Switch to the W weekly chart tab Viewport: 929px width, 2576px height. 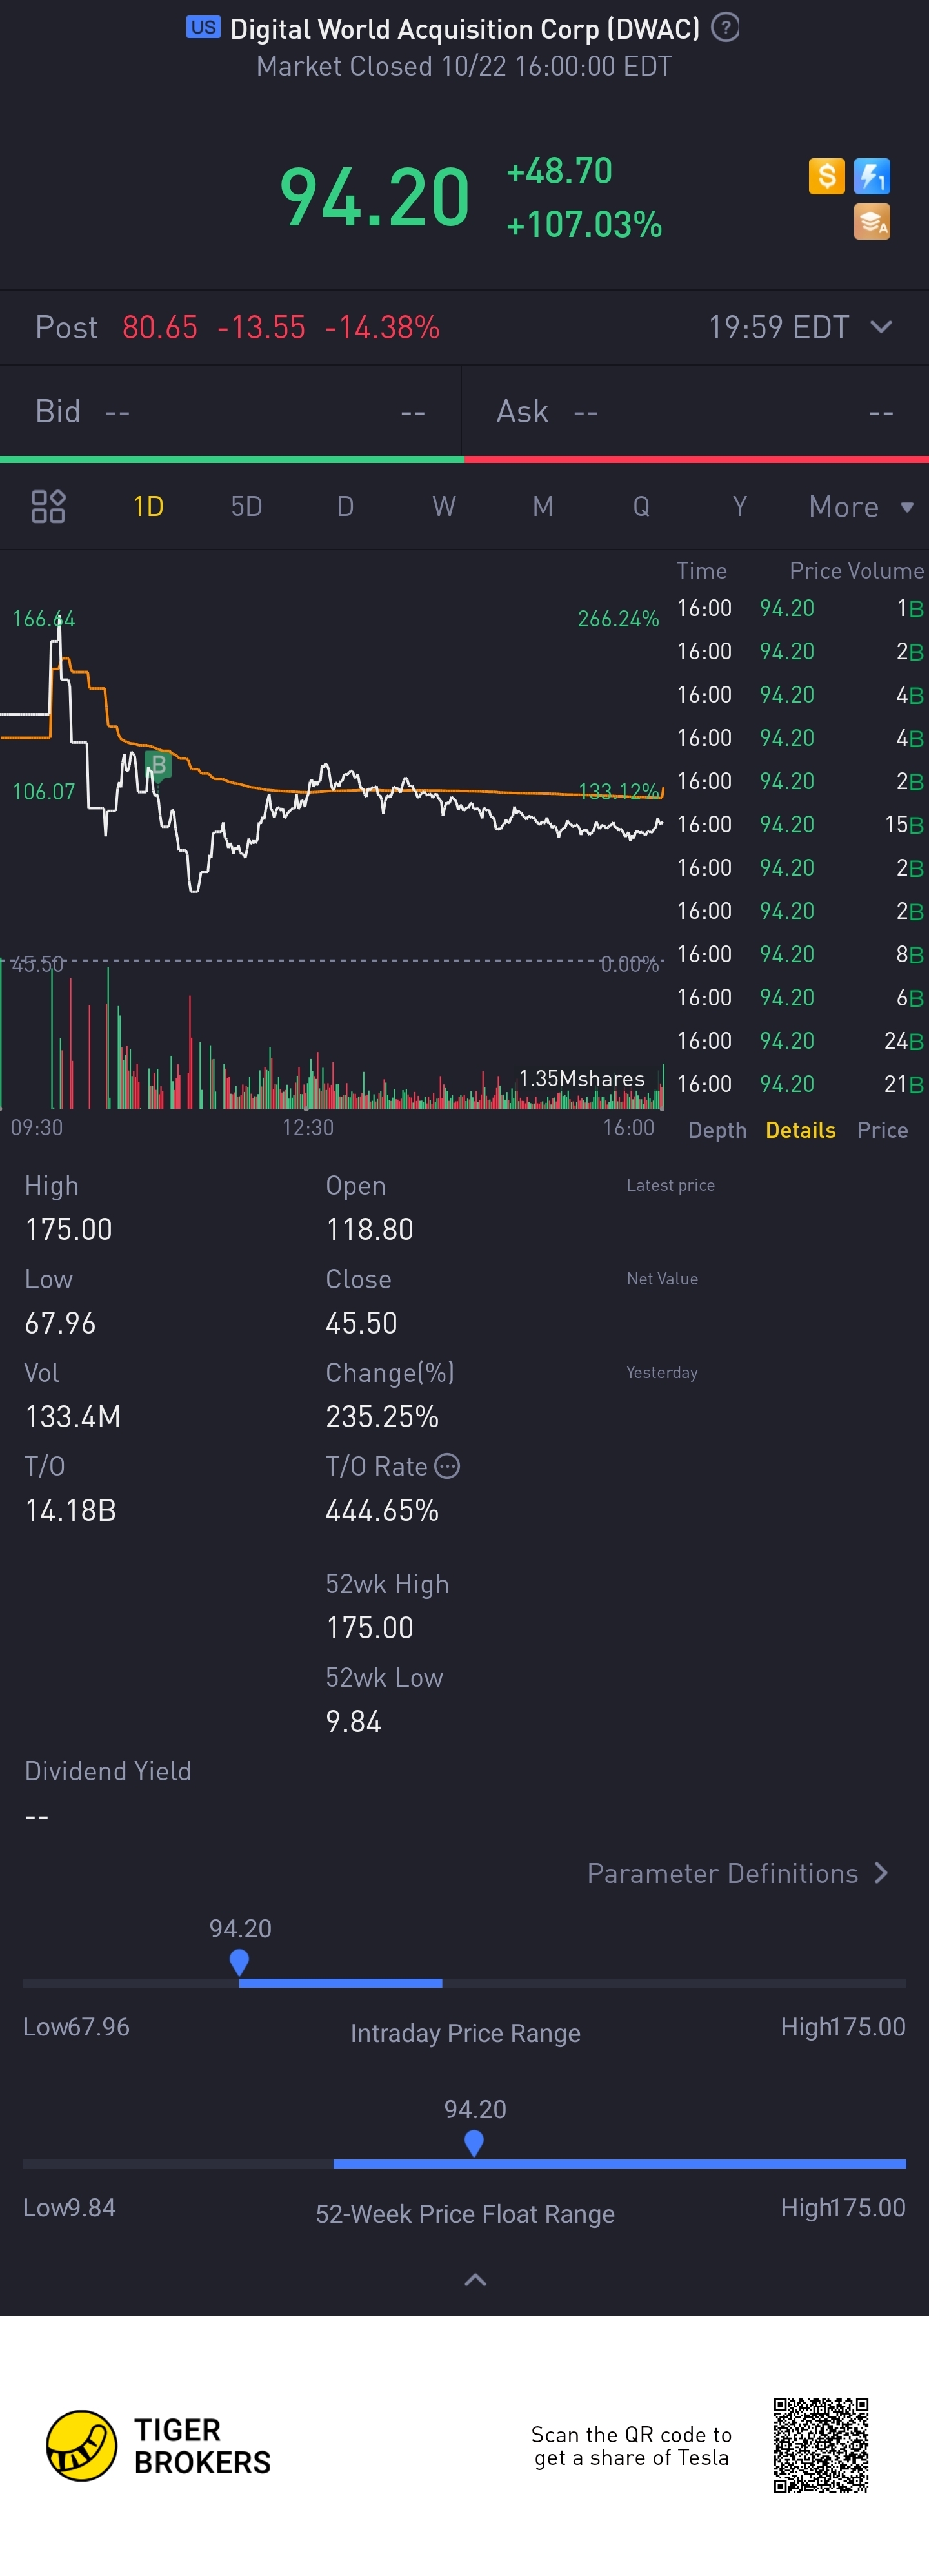click(x=443, y=506)
